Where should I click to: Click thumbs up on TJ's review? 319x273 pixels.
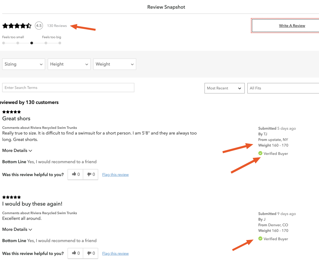click(76, 174)
